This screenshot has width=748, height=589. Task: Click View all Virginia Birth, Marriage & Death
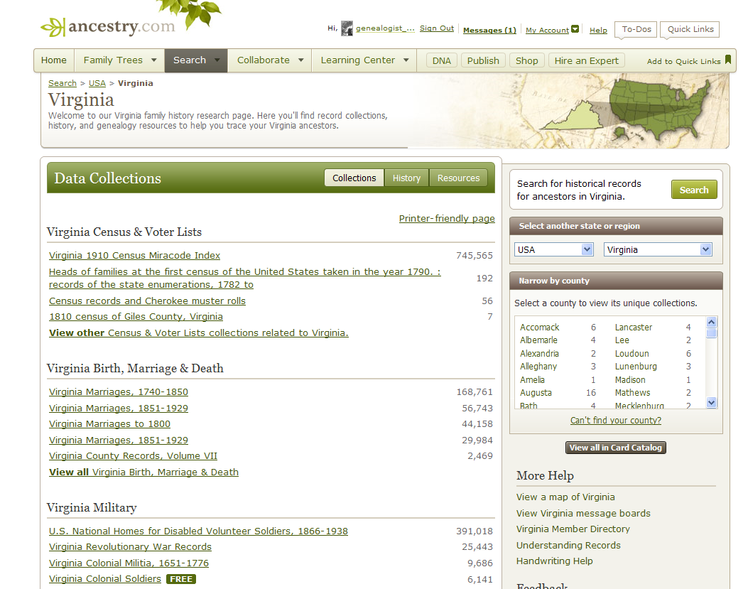[x=143, y=472]
